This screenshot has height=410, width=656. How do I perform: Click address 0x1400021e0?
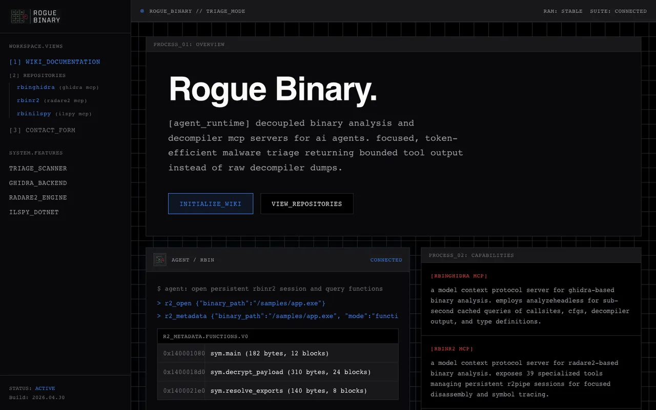click(x=184, y=391)
